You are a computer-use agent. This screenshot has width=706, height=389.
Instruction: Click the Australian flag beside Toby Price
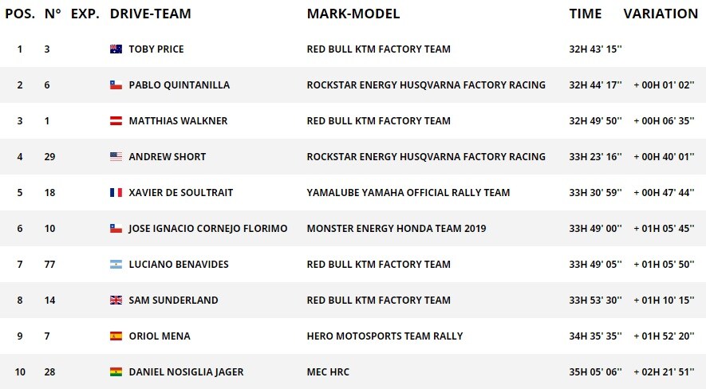pos(116,49)
